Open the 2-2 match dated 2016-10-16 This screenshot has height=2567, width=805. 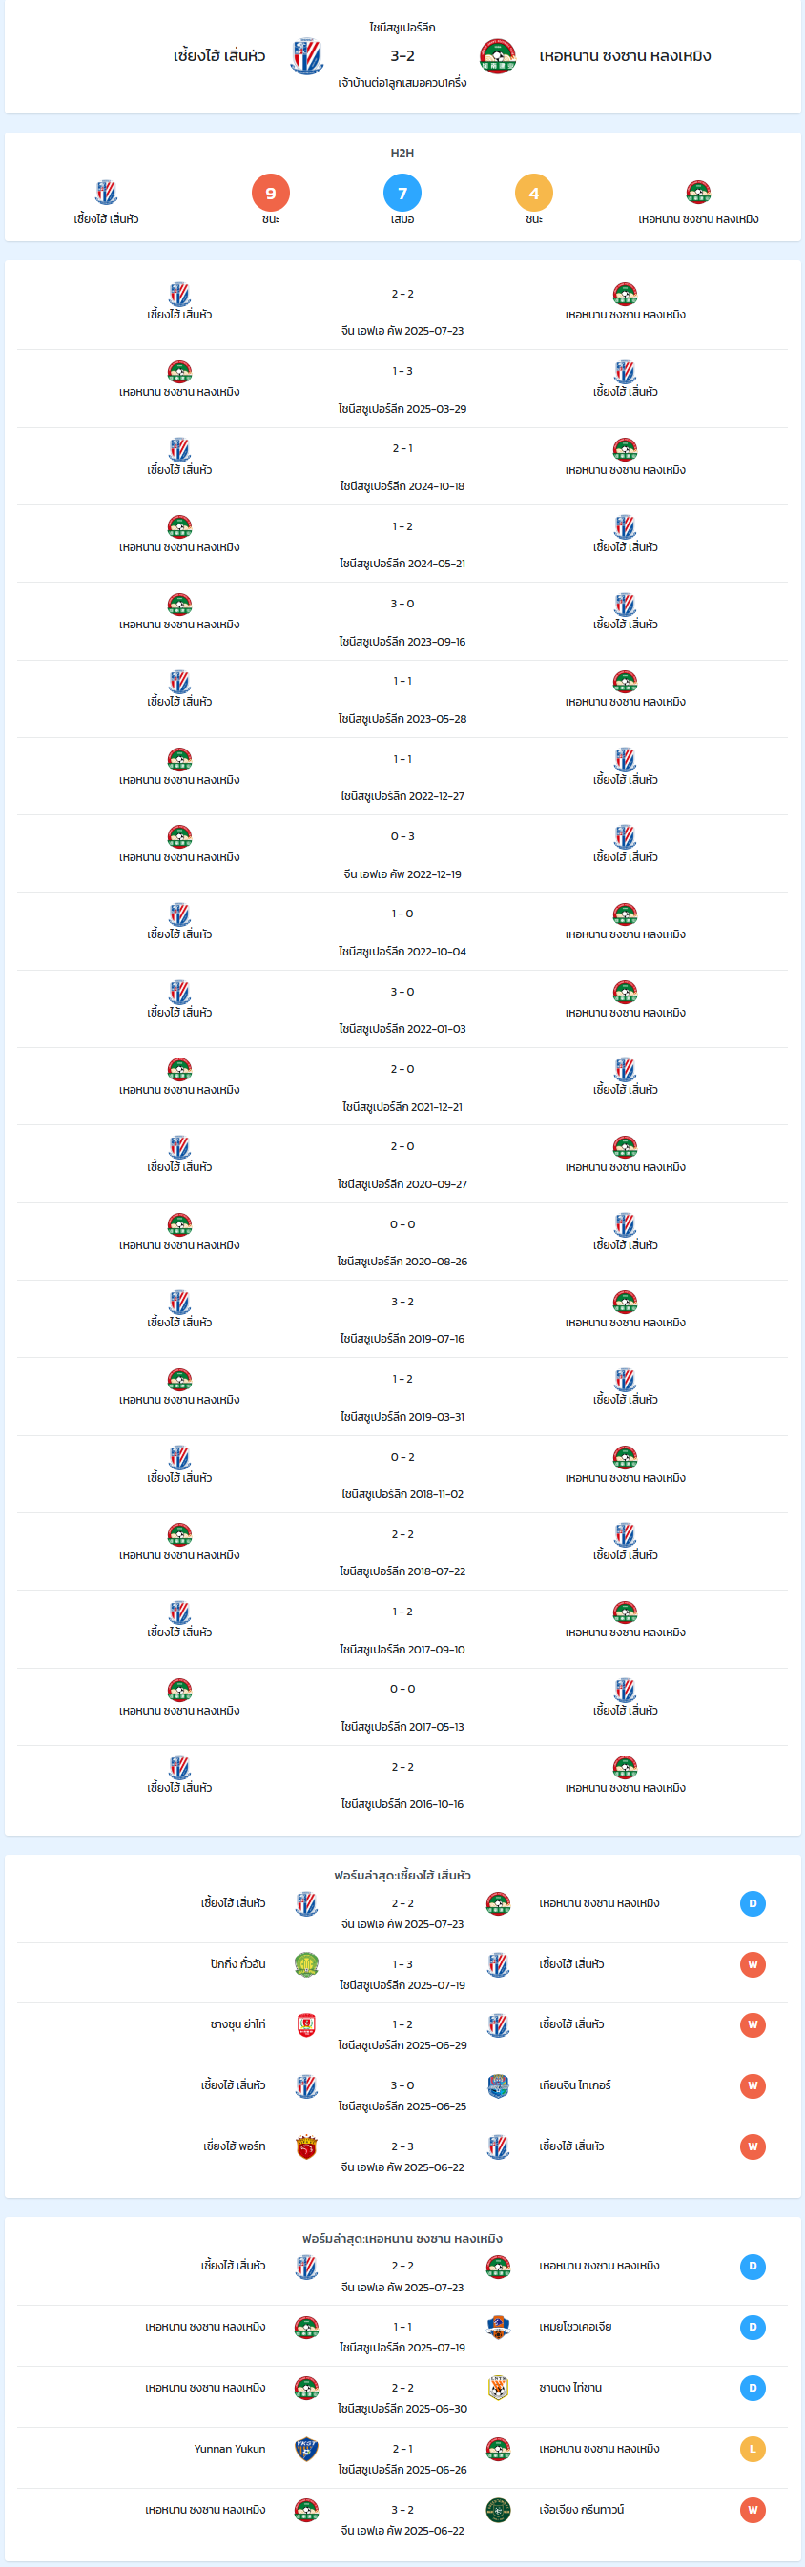[x=402, y=1785]
